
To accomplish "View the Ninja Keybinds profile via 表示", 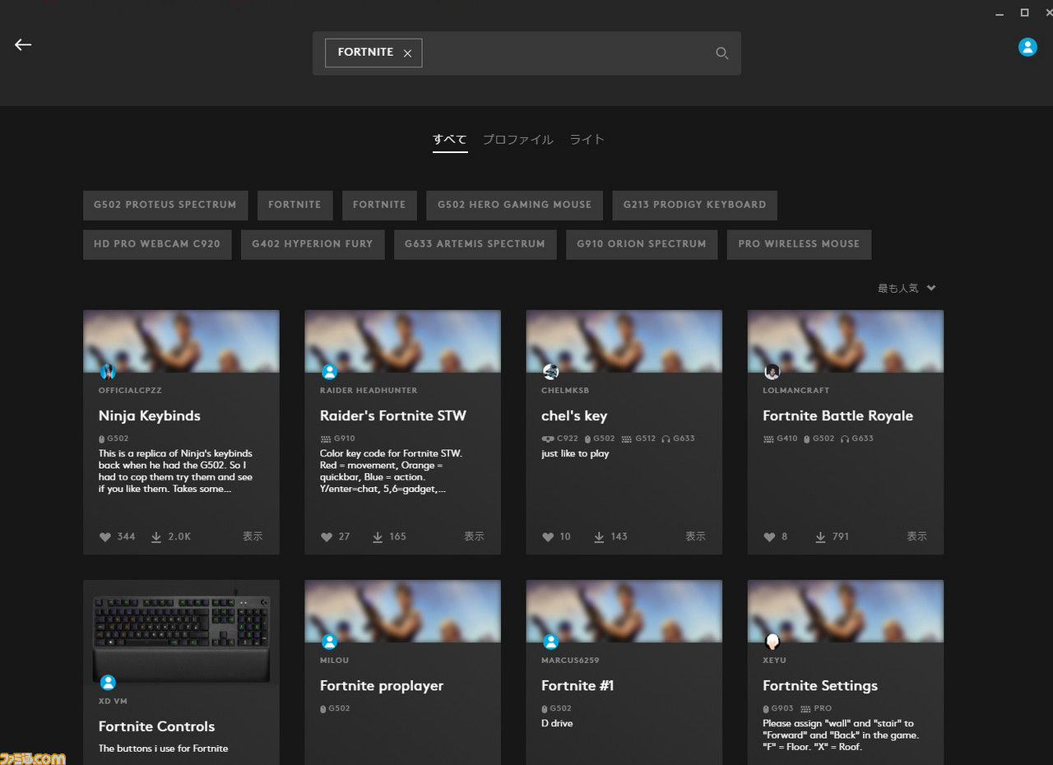I will 253,536.
